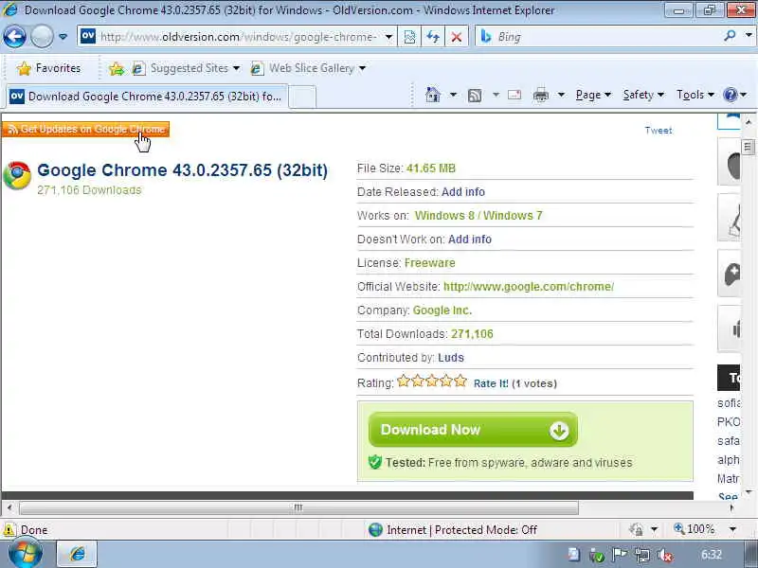Click the fifth rating star
Screen dimensions: 758x568
[x=460, y=382]
